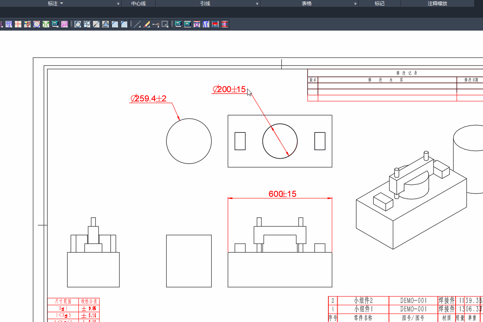
Task: Click DEMO-001 in the 小组件2 row
Action: coord(413,301)
